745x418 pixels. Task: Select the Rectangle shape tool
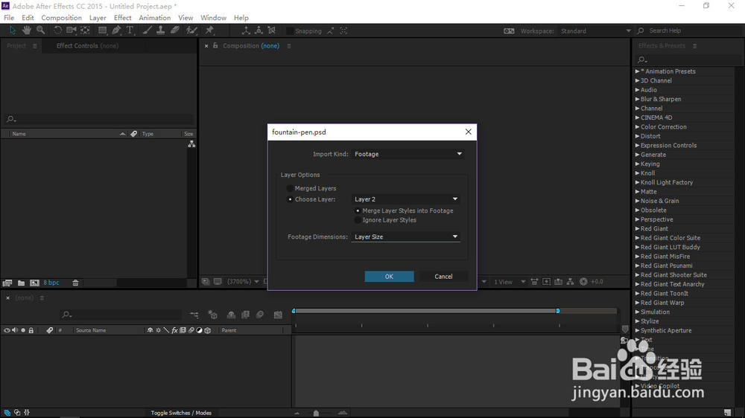tap(102, 30)
